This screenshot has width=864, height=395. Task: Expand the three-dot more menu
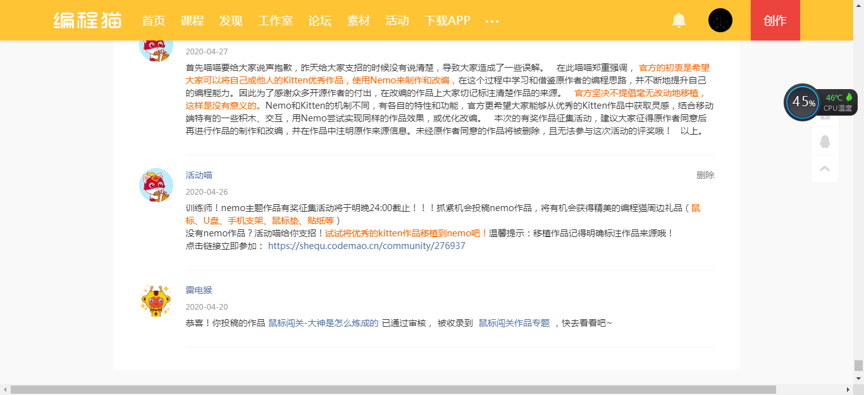pos(492,21)
